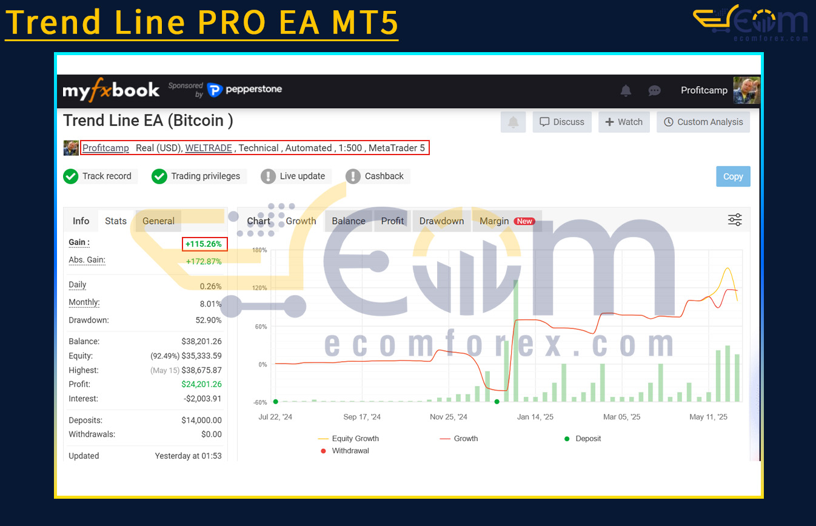The image size is (816, 526).
Task: Switch to the Info tab
Action: [x=81, y=221]
